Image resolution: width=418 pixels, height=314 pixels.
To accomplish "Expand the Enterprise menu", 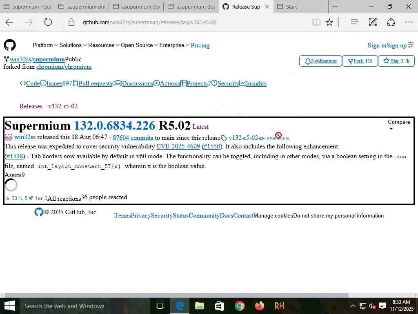I will pyautogui.click(x=174, y=45).
